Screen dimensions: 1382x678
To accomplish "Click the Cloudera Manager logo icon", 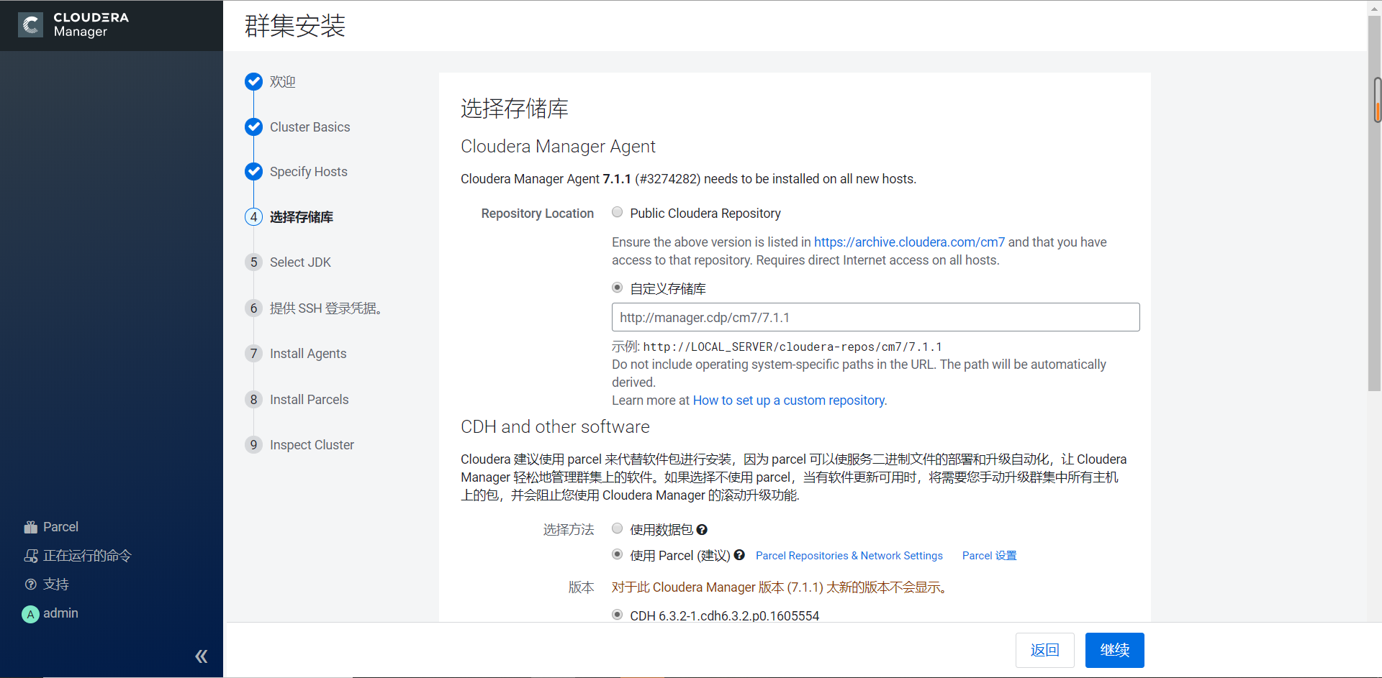I will [30, 25].
